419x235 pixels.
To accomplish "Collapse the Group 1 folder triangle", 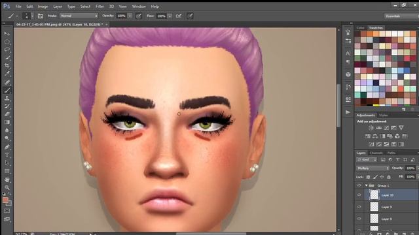I will point(366,185).
